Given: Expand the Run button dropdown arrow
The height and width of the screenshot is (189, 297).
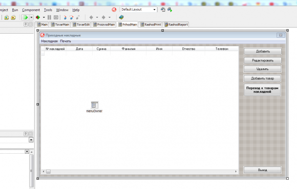Looking at the screenshot, I should (31, 17).
